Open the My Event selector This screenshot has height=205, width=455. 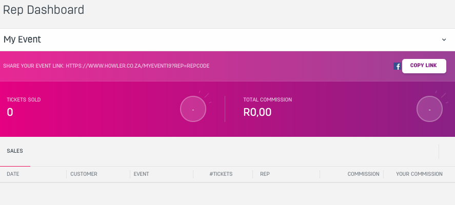pyautogui.click(x=228, y=40)
